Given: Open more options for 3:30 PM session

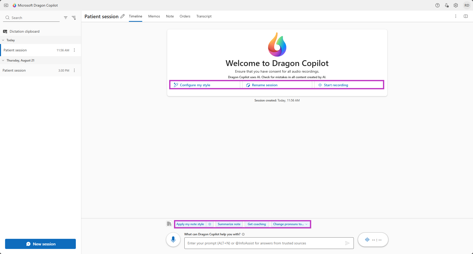Looking at the screenshot, I should click(x=74, y=70).
